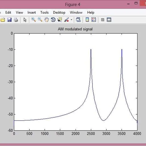
Task: Click the Hide Plot Tools icon
Action: coord(103,20)
